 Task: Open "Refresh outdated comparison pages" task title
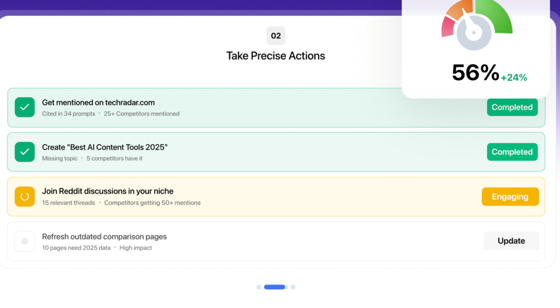(x=104, y=236)
